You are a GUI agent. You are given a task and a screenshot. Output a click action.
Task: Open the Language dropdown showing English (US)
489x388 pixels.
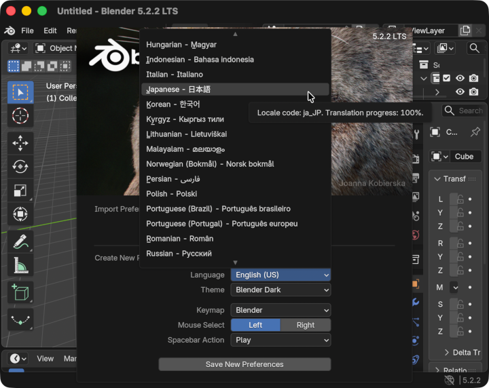coord(280,275)
